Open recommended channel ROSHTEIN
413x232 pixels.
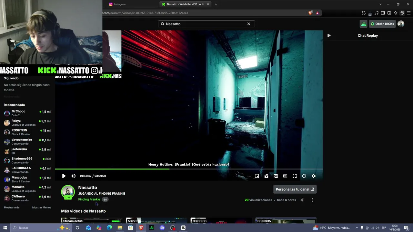[x=27, y=132]
